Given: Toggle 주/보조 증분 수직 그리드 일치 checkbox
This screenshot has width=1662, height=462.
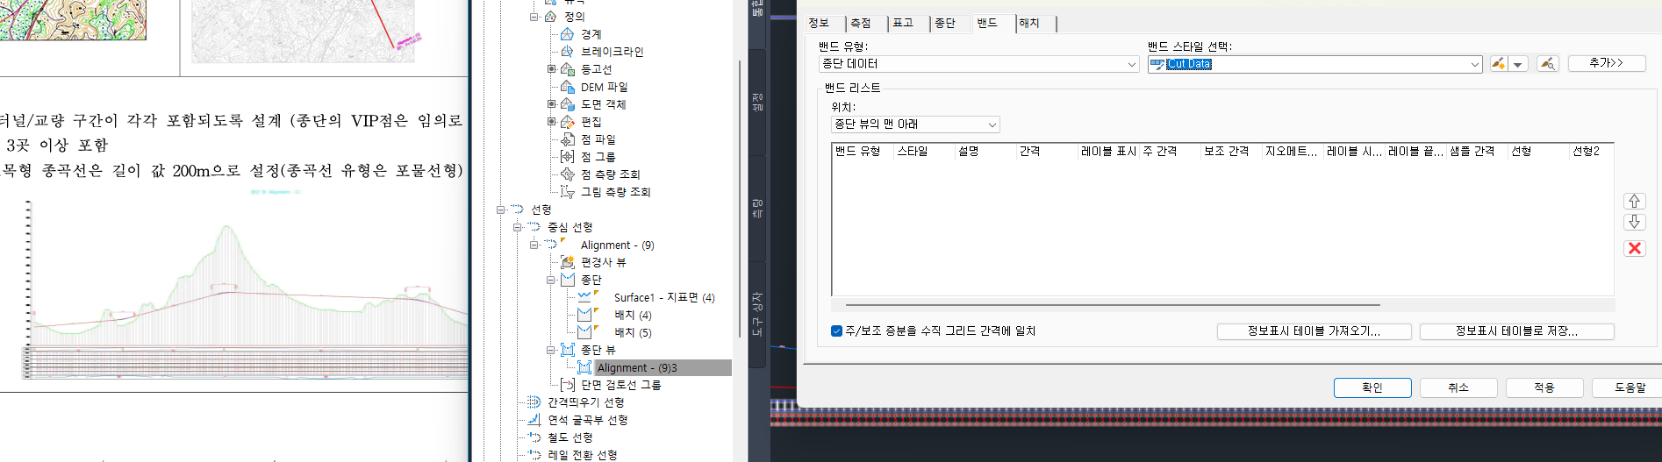Looking at the screenshot, I should coord(836,331).
